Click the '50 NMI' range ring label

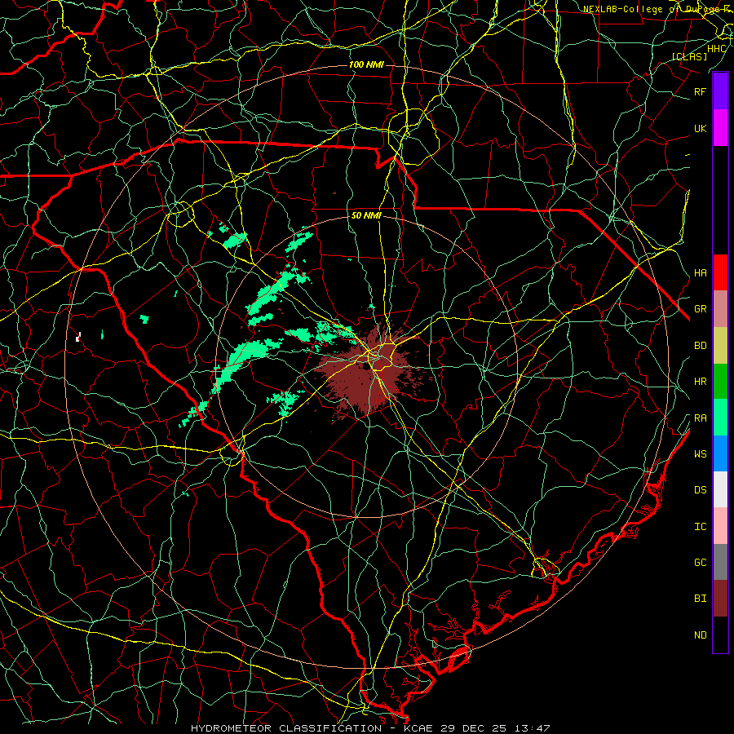[366, 216]
